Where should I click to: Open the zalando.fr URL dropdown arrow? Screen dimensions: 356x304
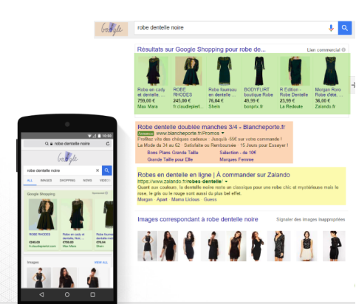point(226,182)
